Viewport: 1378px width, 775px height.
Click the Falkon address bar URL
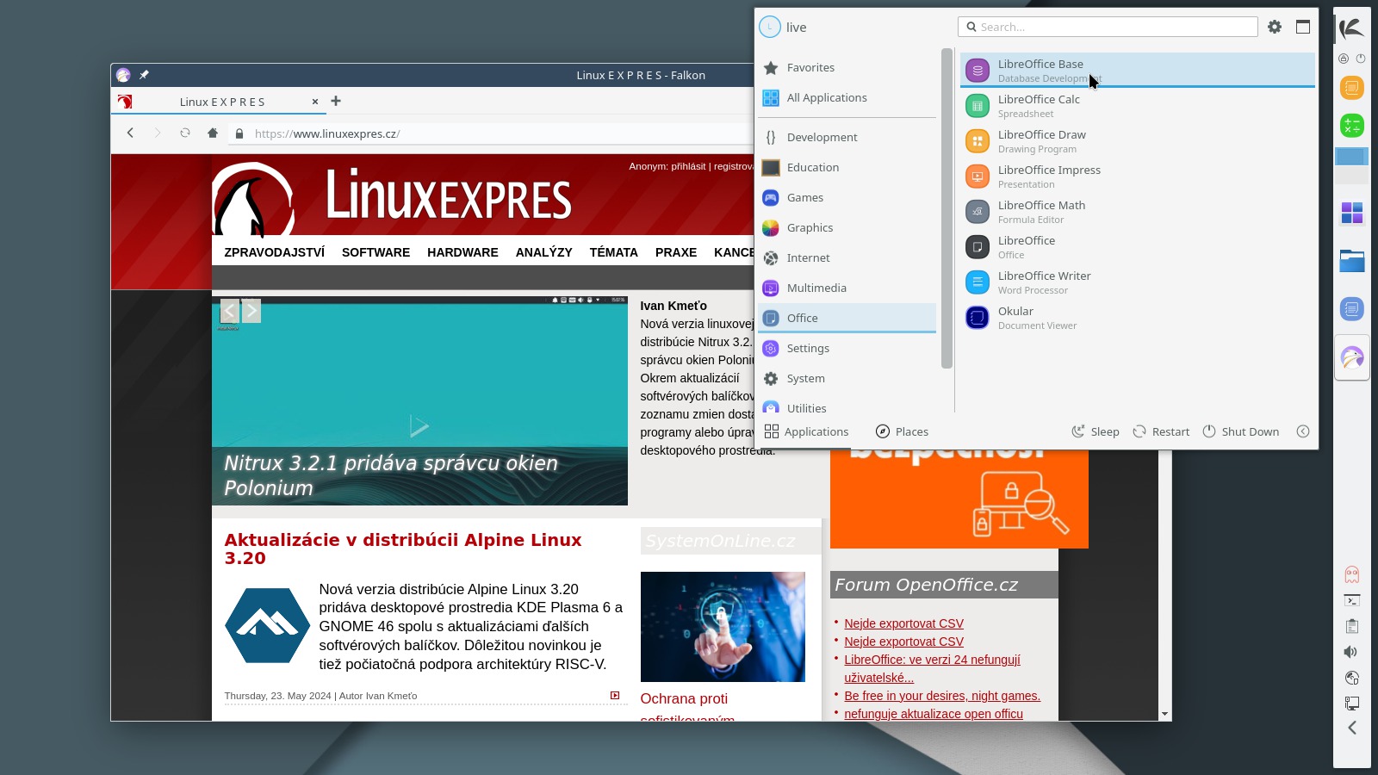click(327, 133)
